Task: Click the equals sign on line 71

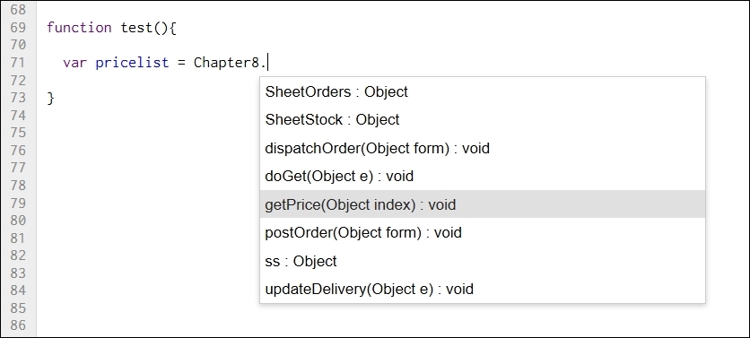Action: [x=181, y=63]
